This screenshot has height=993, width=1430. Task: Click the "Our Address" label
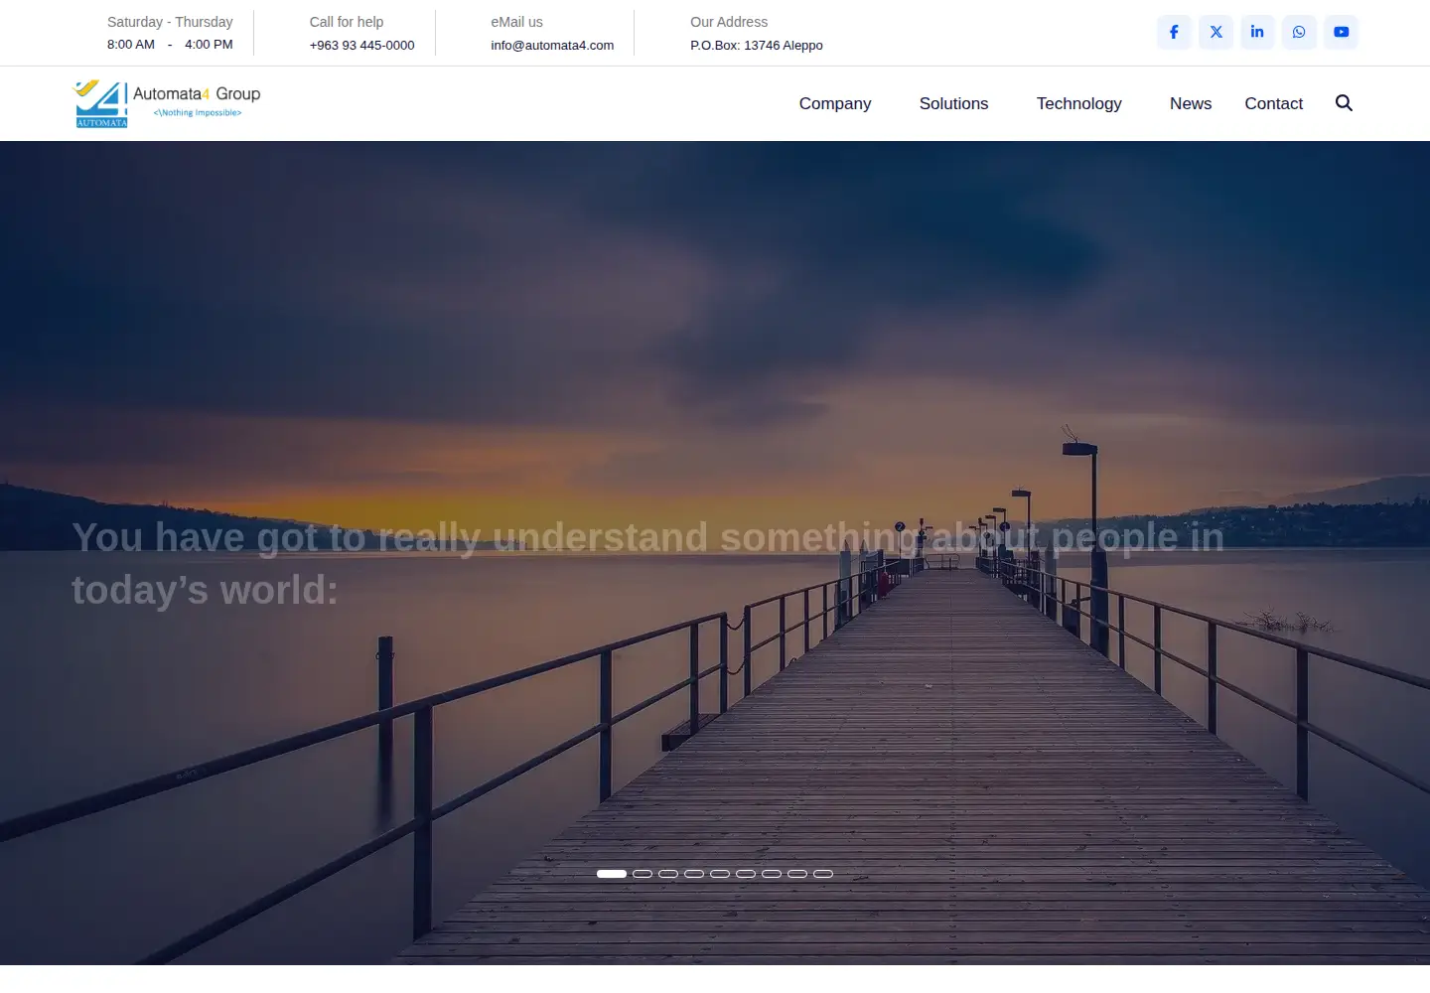point(729,22)
